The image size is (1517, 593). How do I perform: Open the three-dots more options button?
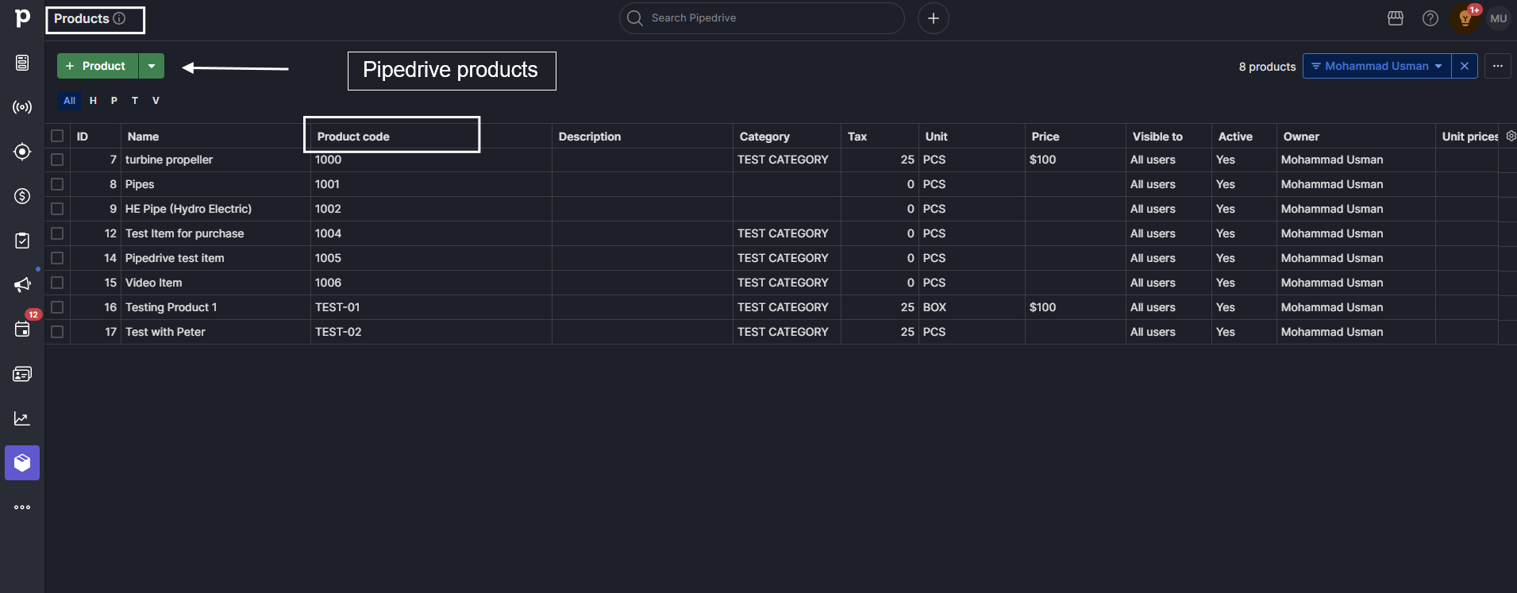(x=1498, y=66)
